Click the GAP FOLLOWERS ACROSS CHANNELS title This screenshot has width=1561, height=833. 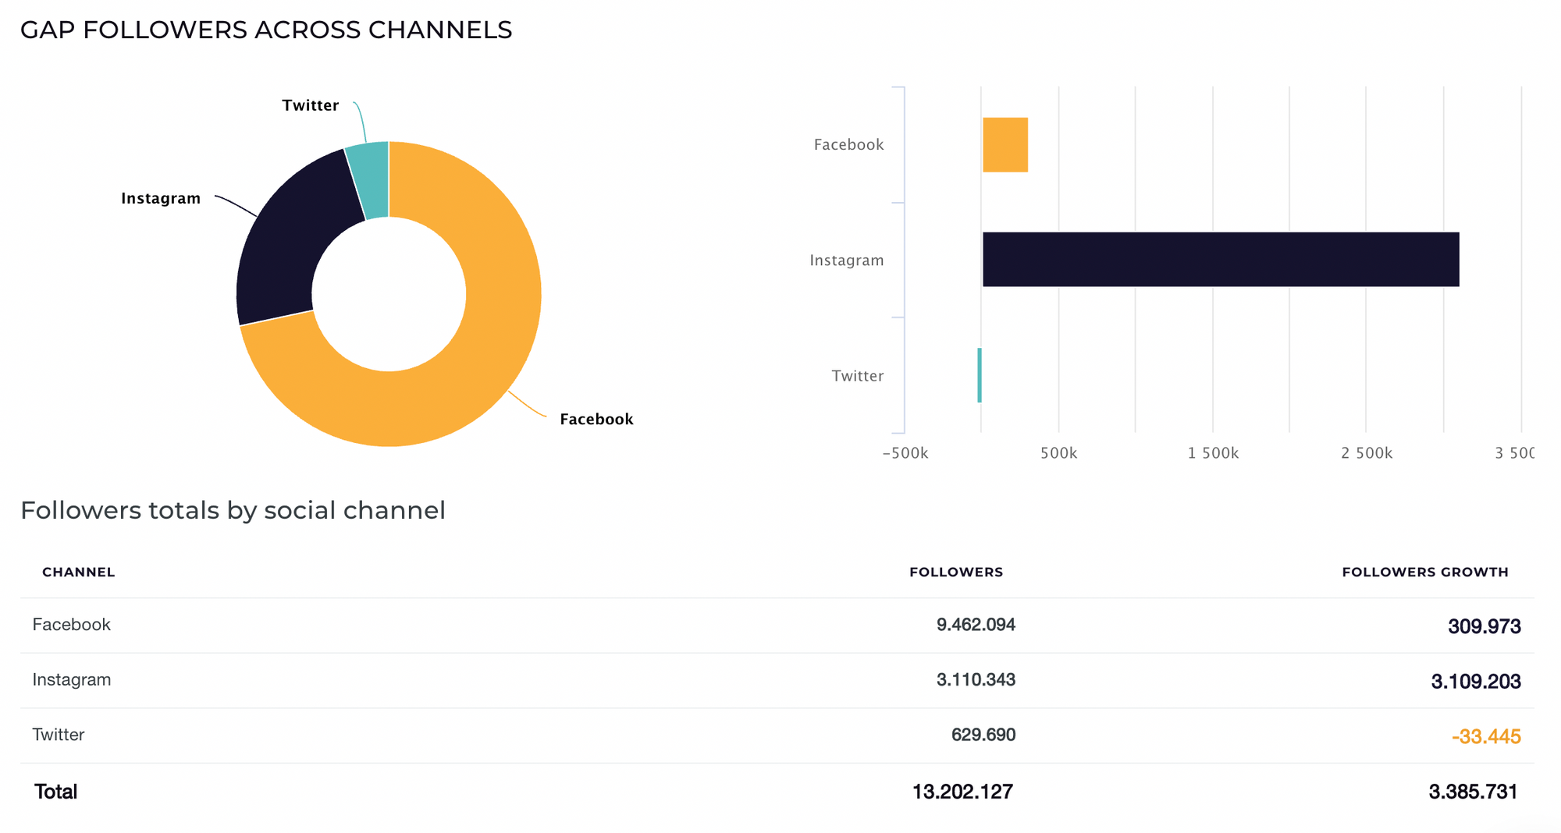266,30
